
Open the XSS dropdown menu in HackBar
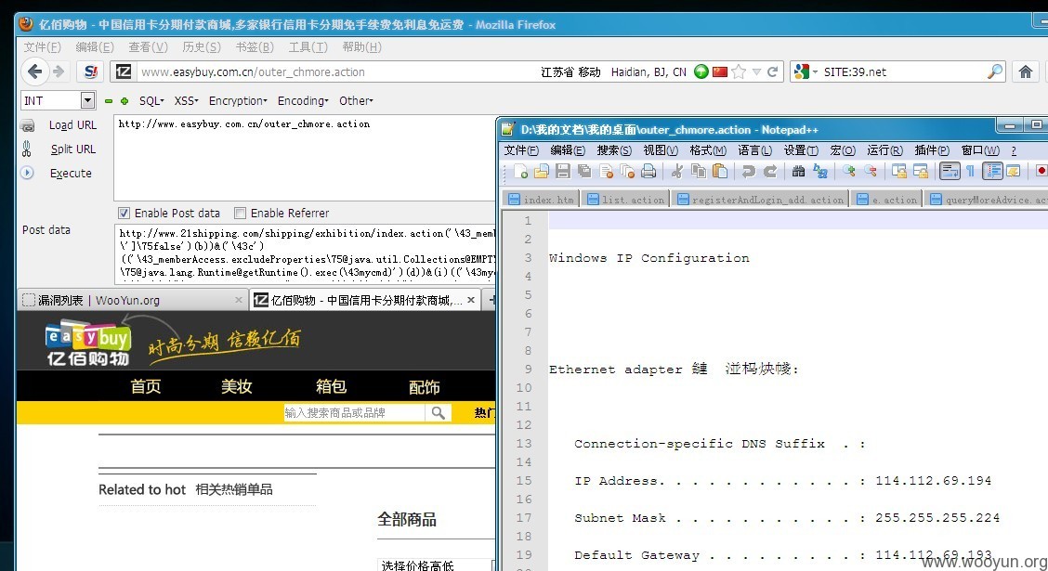[x=186, y=101]
